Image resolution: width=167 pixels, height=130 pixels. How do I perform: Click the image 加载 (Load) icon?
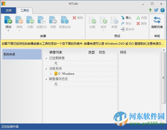(30, 20)
